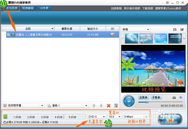Click the 00:03:05 clip length cell

tap(67, 35)
